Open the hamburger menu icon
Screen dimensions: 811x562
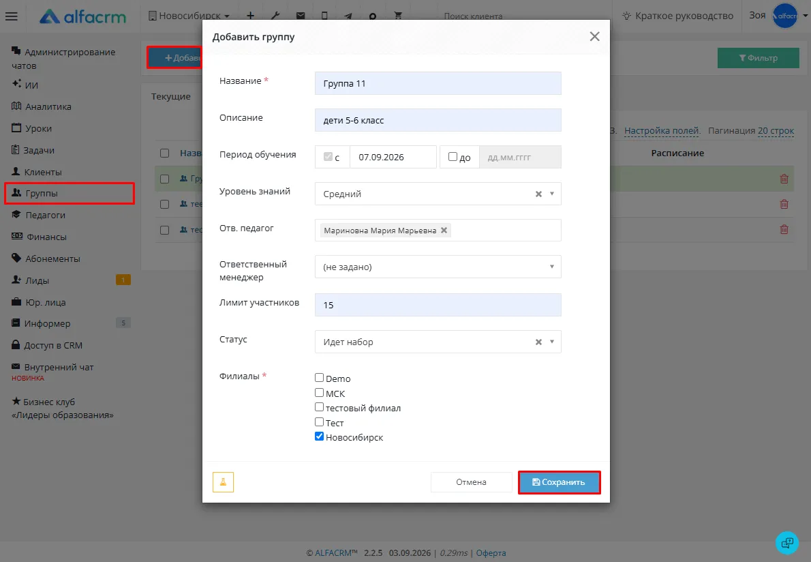[x=12, y=16]
